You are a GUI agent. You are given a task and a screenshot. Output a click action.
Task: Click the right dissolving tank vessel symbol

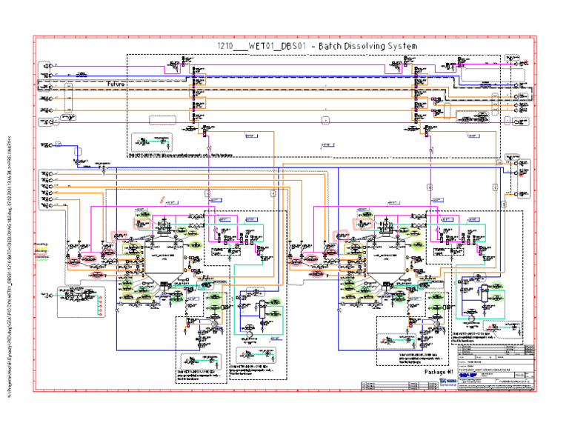(387, 261)
